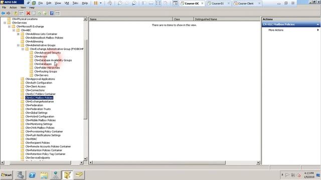Click the Distinguished Name column header
This screenshot has width=321, height=180.
tap(227, 19)
